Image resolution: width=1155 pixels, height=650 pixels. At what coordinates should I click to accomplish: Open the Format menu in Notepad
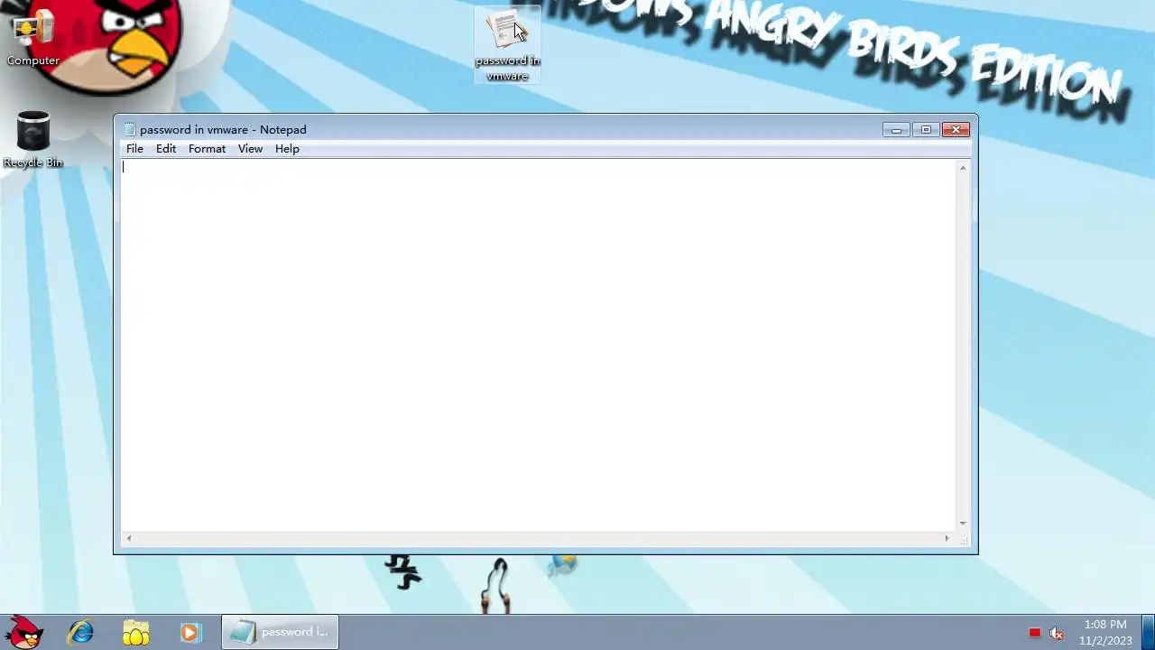[x=207, y=149]
